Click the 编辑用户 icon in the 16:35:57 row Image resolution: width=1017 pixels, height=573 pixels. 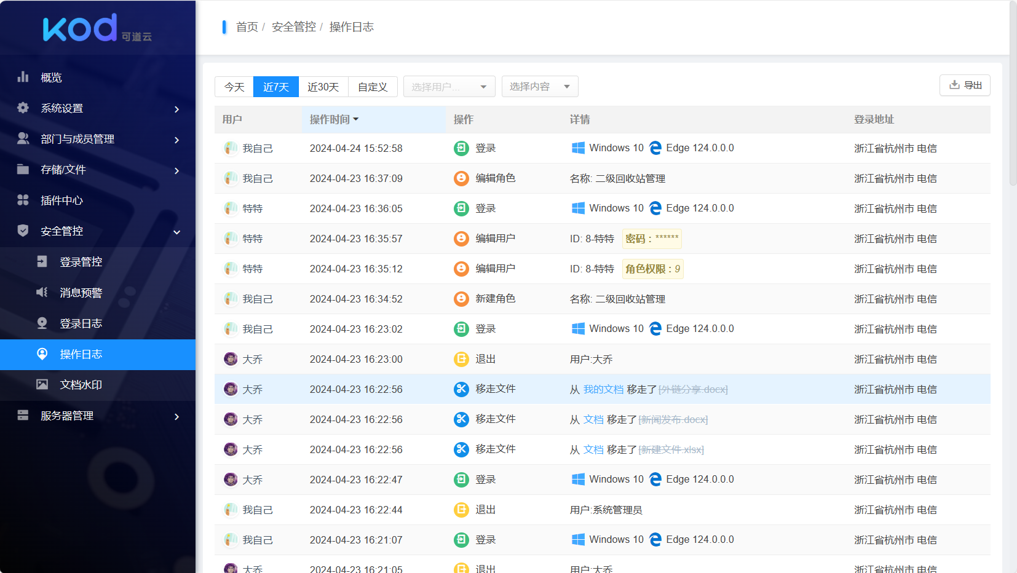[x=461, y=239]
